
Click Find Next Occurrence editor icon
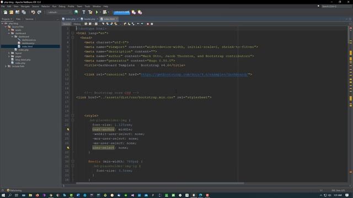coord(111,24)
